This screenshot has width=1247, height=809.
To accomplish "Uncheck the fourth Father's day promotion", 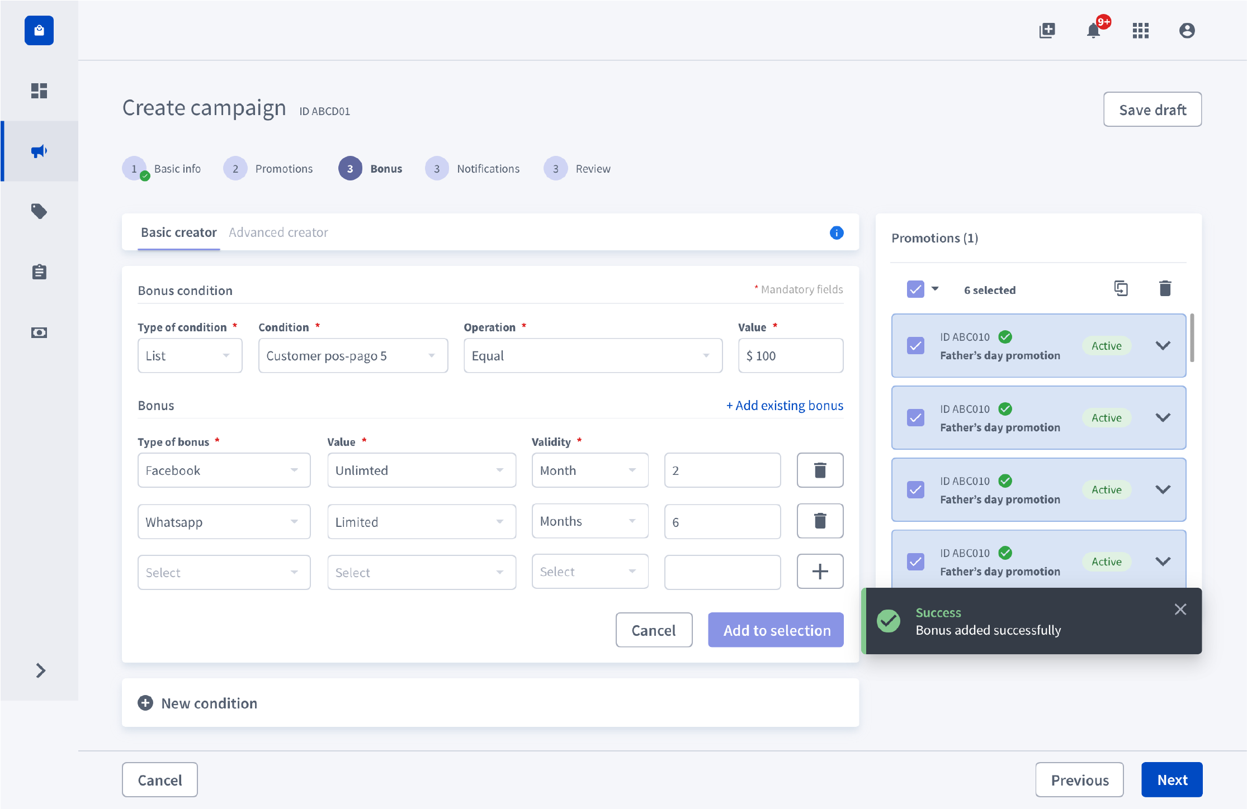I will 915,561.
